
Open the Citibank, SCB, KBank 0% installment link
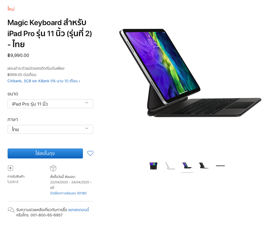pos(44,81)
